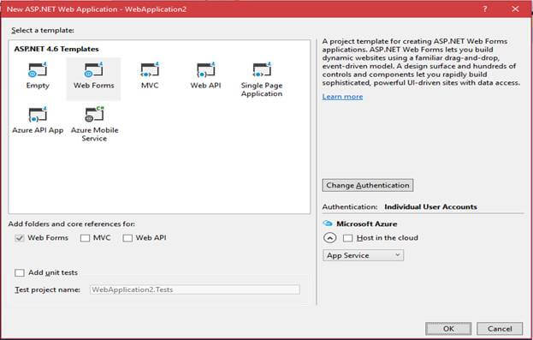Select the Empty template icon
The height and width of the screenshot is (340, 533).
coord(38,69)
